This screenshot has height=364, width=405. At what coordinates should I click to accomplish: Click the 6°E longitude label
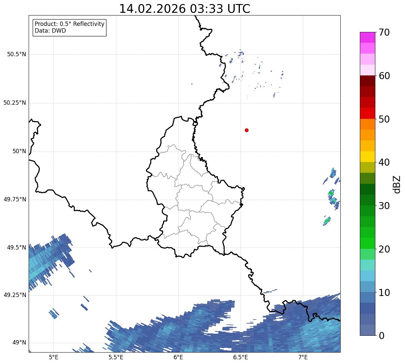point(178,357)
